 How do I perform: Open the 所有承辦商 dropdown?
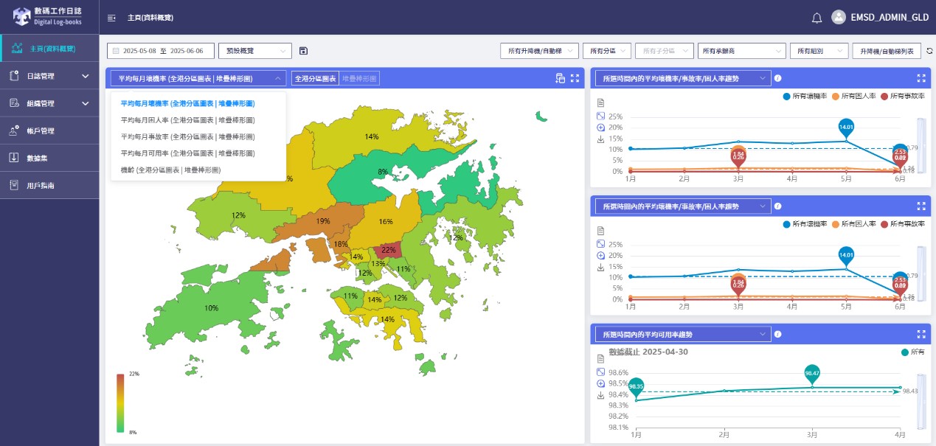741,51
